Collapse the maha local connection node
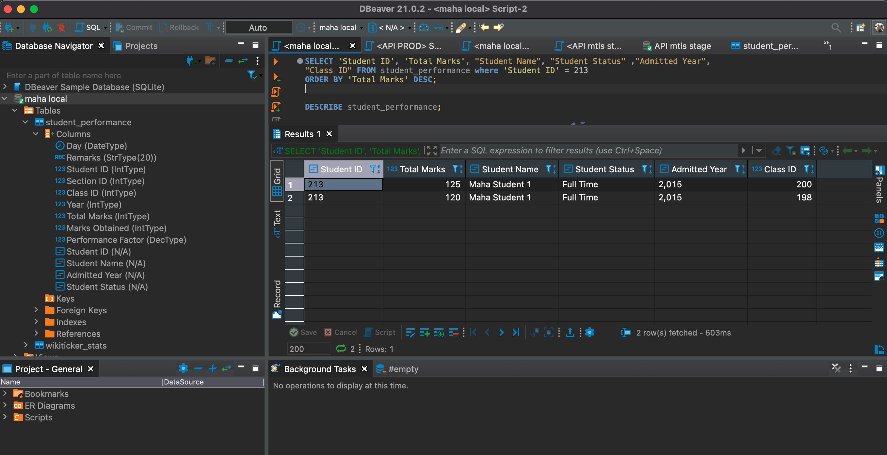Image resolution: width=887 pixels, height=455 pixels. pos(5,99)
